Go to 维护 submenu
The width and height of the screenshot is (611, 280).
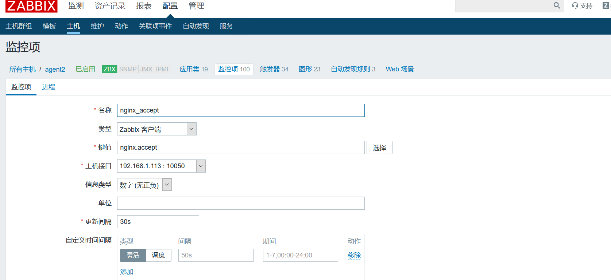coord(97,26)
